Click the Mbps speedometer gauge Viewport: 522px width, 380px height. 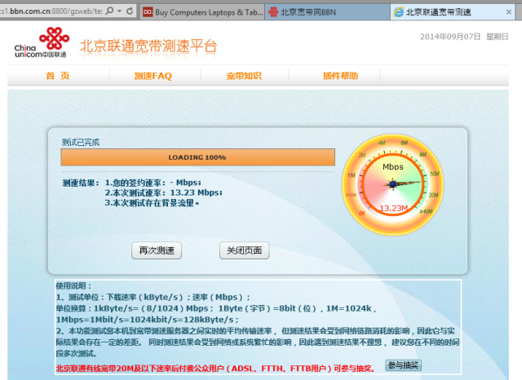click(393, 184)
